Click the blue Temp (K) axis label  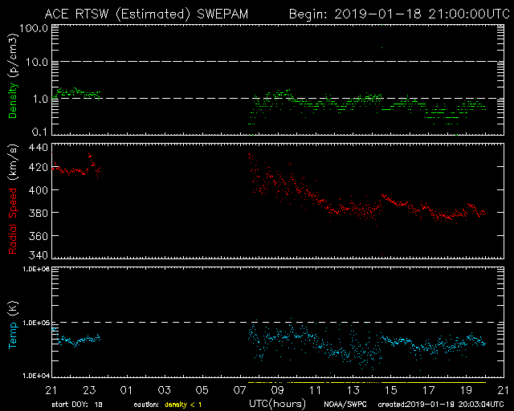(x=13, y=321)
